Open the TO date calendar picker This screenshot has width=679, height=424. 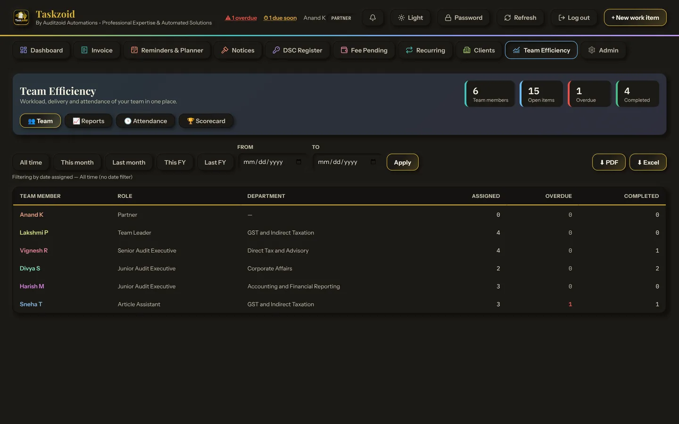373,162
